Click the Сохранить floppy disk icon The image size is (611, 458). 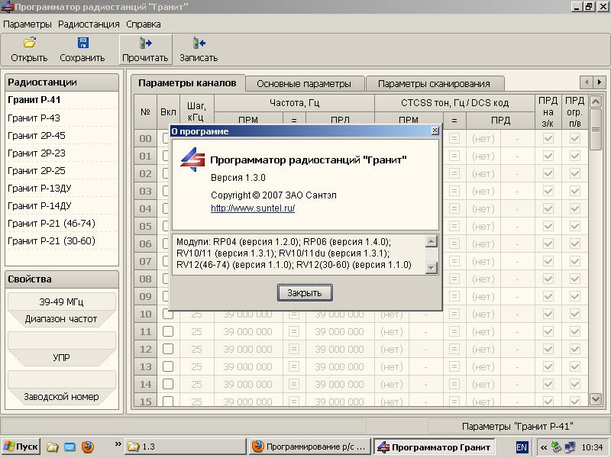[82, 43]
